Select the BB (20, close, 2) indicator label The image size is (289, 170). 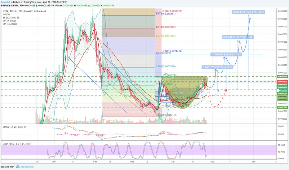pyautogui.click(x=11, y=17)
